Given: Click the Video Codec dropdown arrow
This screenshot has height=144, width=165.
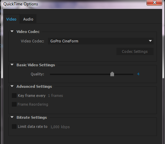Looking at the screenshot, I should [x=150, y=41].
